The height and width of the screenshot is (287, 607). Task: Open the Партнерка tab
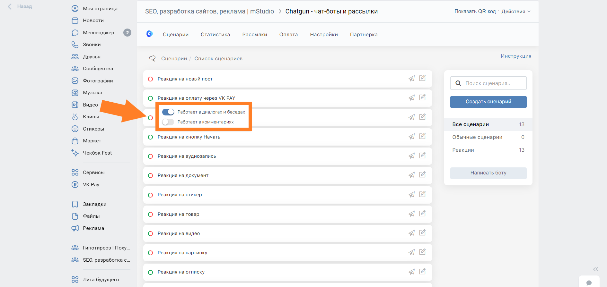(x=364, y=35)
